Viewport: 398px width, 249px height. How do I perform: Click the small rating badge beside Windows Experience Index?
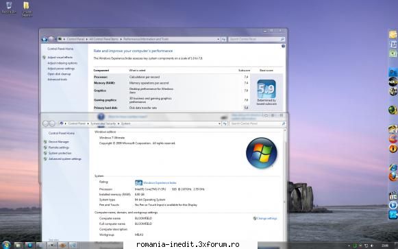[138, 182]
